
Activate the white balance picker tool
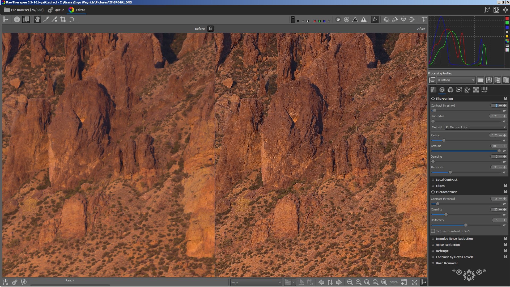46,19
